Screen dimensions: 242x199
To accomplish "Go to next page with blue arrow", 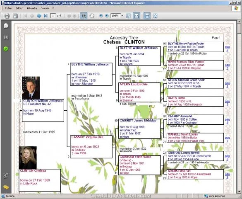I will tap(39, 16).
